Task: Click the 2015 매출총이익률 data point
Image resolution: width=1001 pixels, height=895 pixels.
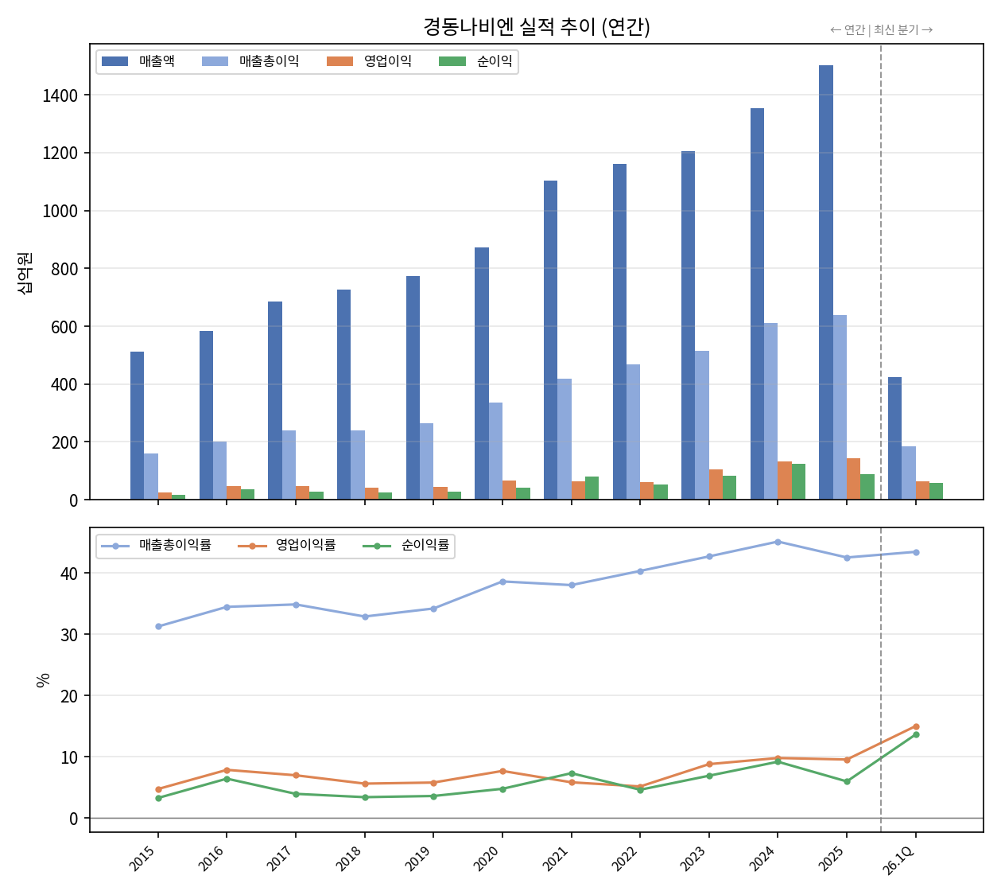Action: (158, 626)
